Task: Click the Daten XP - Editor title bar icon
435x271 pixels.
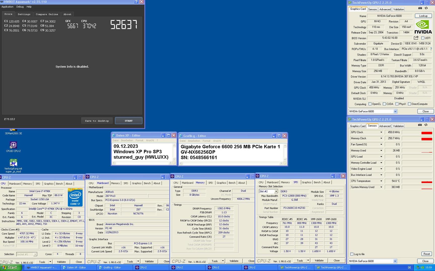Action: pos(114,135)
